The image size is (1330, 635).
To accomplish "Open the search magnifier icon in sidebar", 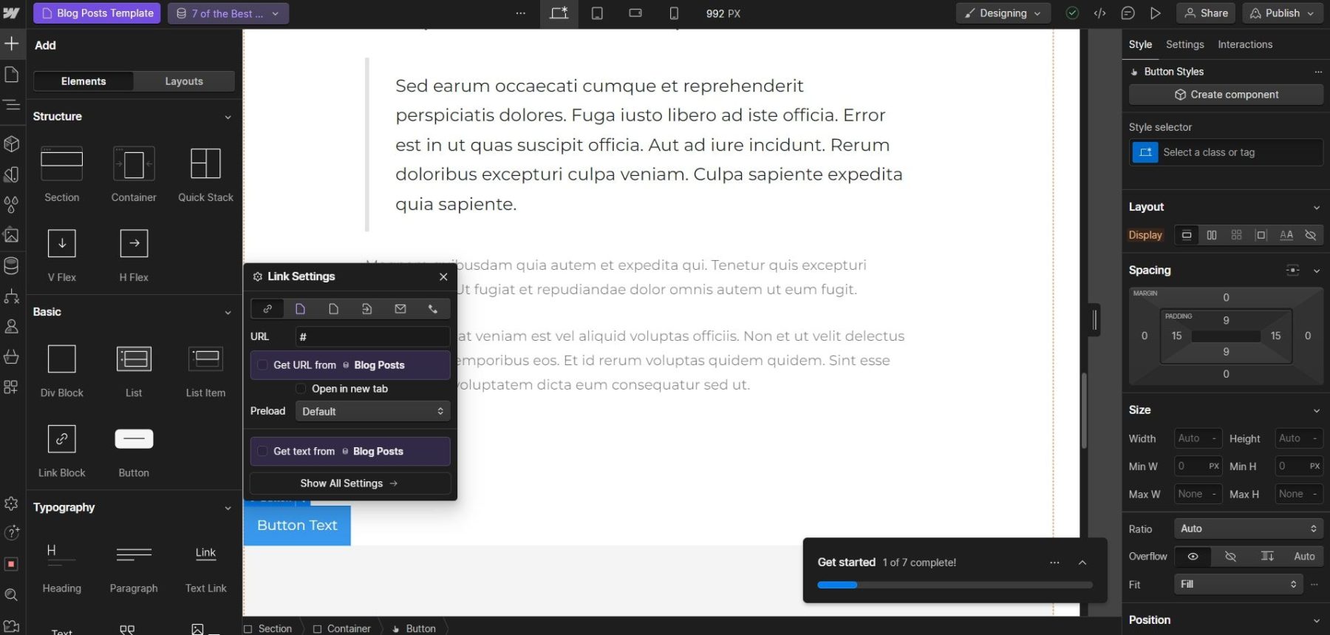I will 12,595.
